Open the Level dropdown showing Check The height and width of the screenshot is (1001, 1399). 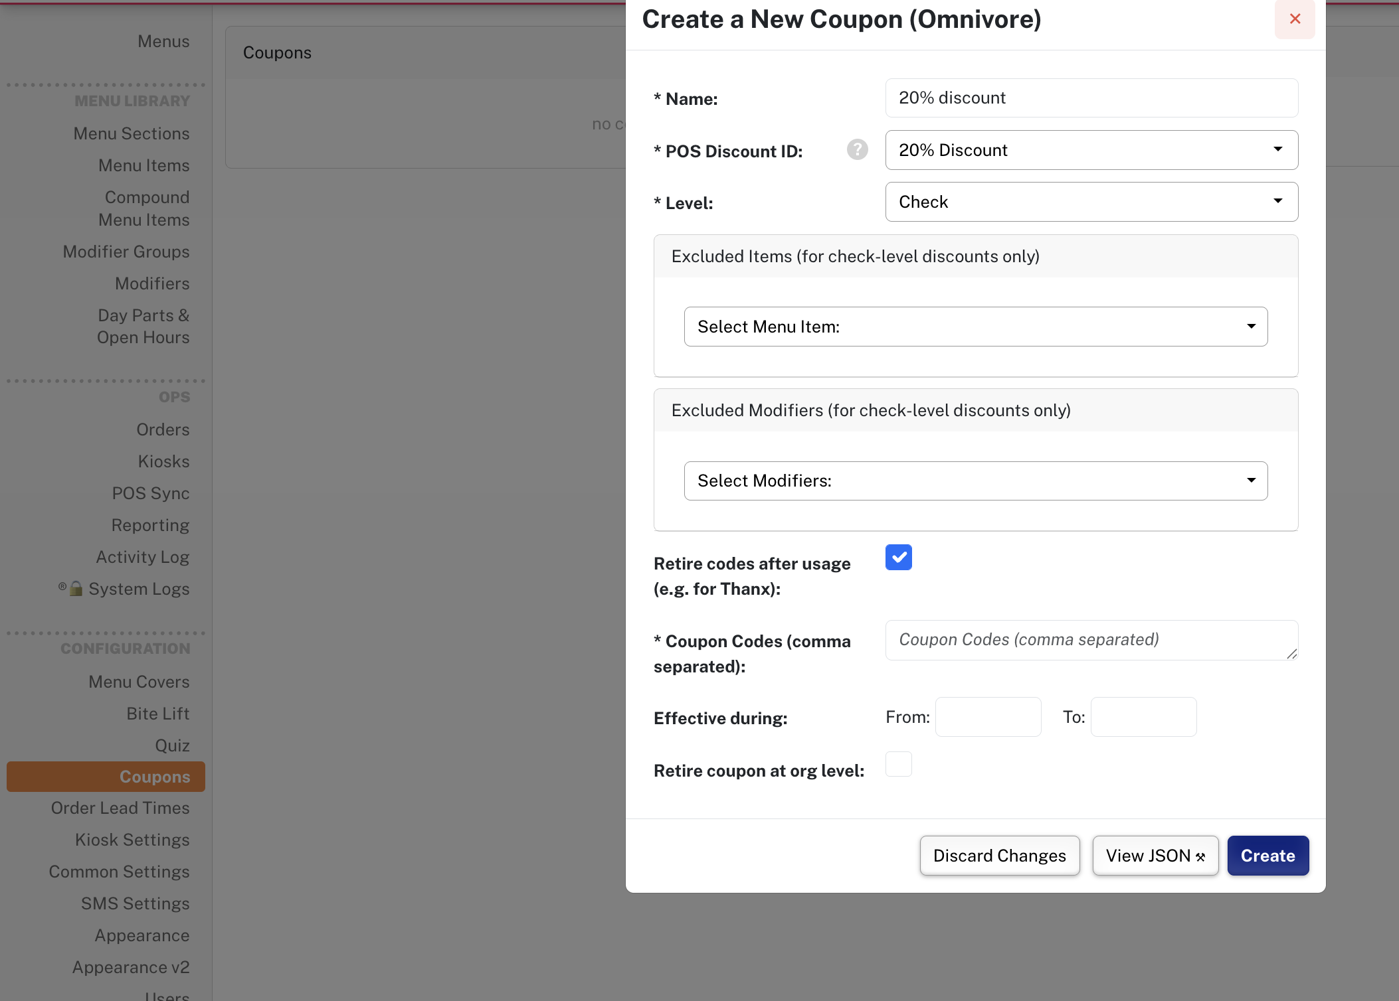[x=1091, y=202]
